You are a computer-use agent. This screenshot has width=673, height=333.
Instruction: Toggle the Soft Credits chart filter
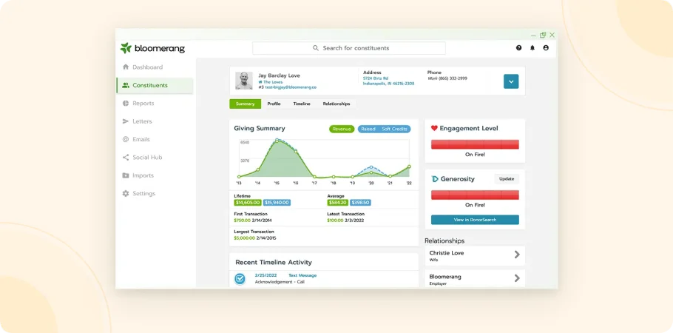pos(394,129)
